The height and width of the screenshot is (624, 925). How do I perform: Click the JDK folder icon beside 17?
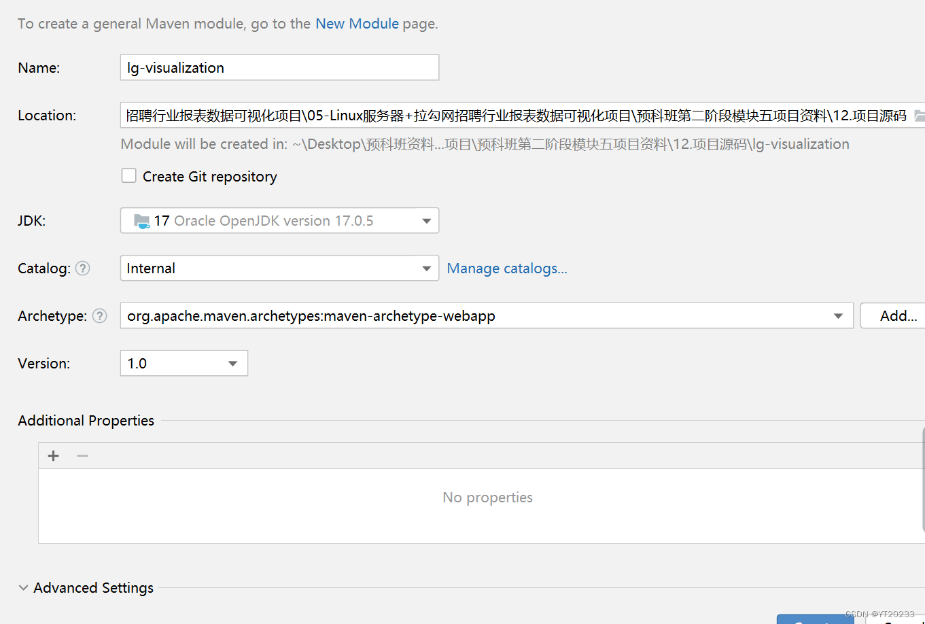[x=141, y=220]
